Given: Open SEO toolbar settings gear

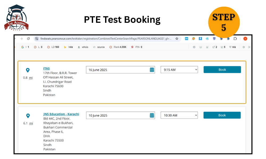Looking at the screenshot, I should coord(244,47).
